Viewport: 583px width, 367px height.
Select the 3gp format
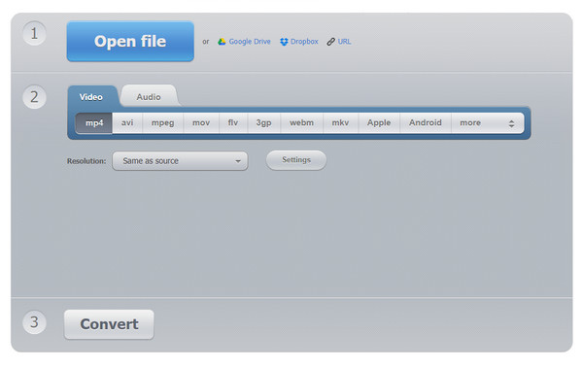click(263, 123)
